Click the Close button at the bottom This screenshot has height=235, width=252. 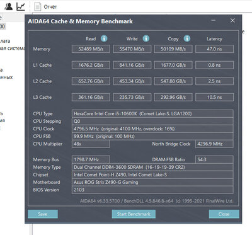click(x=224, y=214)
